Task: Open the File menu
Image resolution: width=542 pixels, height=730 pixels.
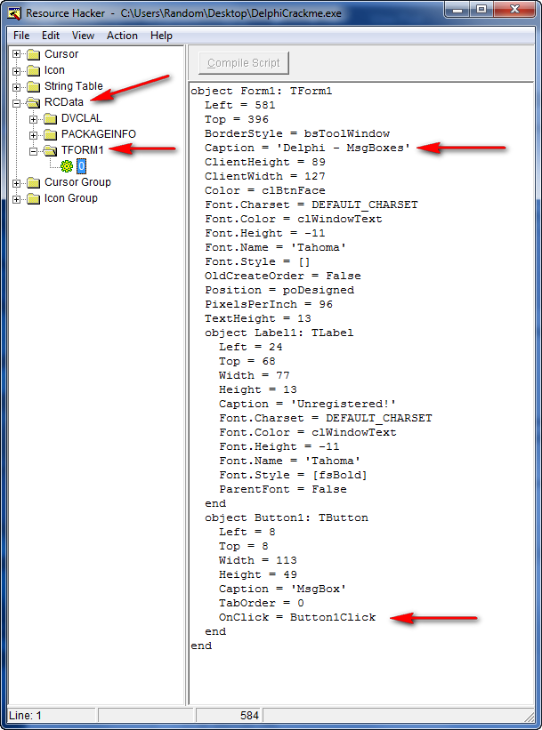Action: click(x=21, y=36)
